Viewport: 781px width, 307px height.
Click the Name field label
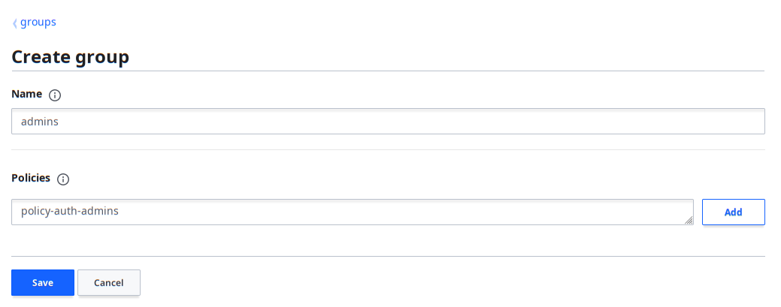pos(27,94)
